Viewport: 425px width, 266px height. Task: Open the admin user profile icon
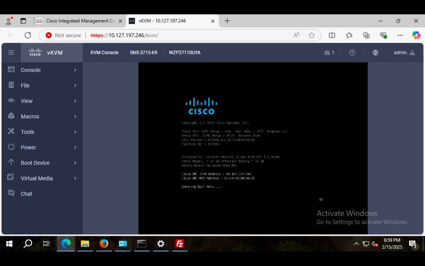(412, 52)
